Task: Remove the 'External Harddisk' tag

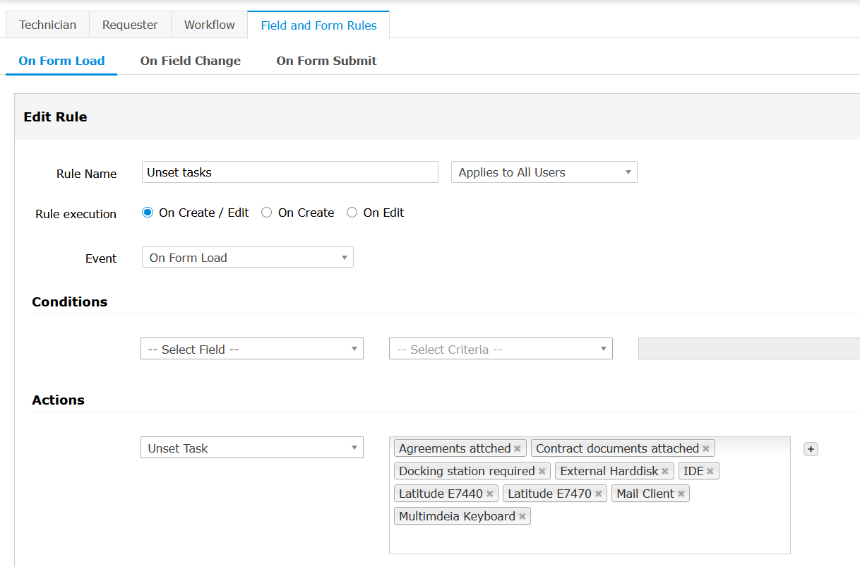Action: point(664,472)
